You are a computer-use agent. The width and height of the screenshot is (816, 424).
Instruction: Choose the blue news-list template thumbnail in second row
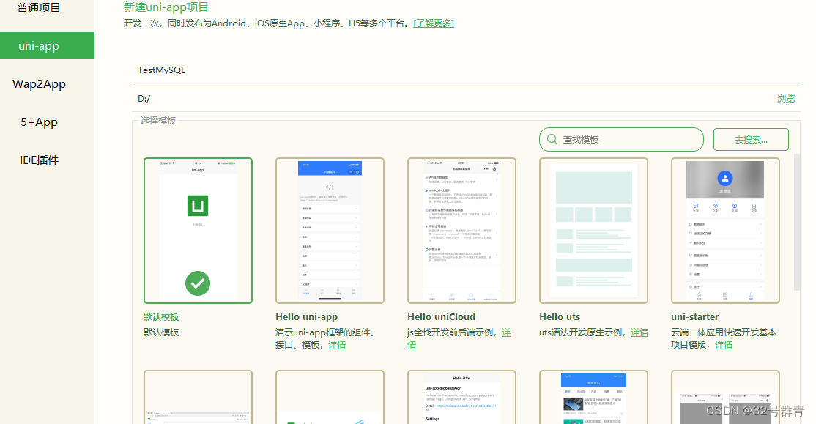[x=593, y=397]
